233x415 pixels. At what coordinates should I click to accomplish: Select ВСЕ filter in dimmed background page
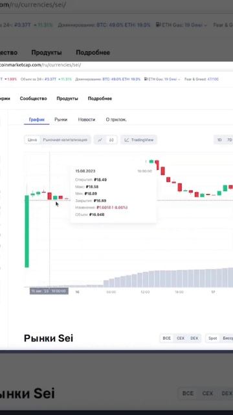188,394
